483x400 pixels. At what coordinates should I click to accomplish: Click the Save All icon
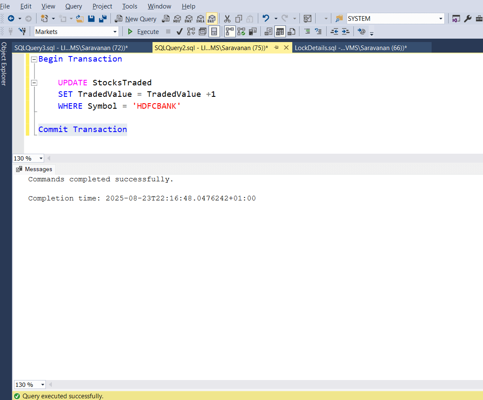coord(102,19)
